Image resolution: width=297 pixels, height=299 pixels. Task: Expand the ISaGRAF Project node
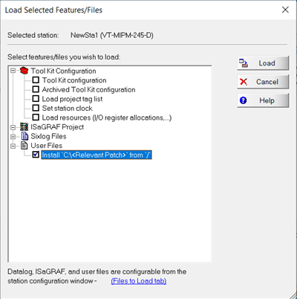point(13,127)
